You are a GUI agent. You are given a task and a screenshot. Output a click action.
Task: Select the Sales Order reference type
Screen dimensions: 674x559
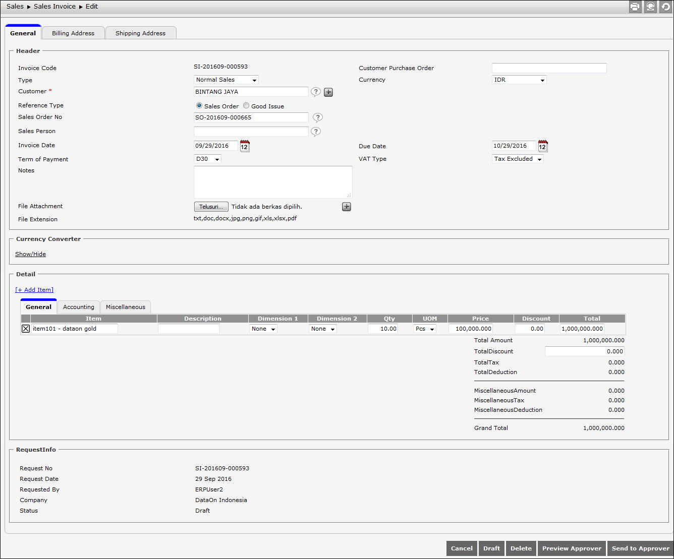(x=199, y=106)
